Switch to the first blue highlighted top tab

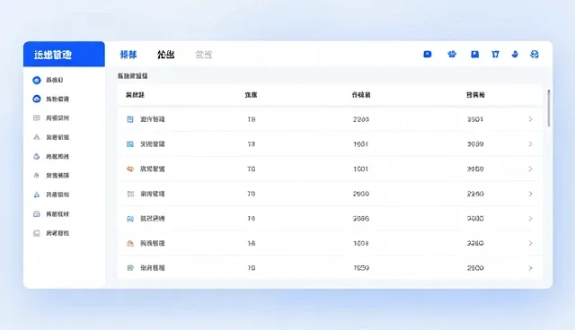tap(128, 55)
